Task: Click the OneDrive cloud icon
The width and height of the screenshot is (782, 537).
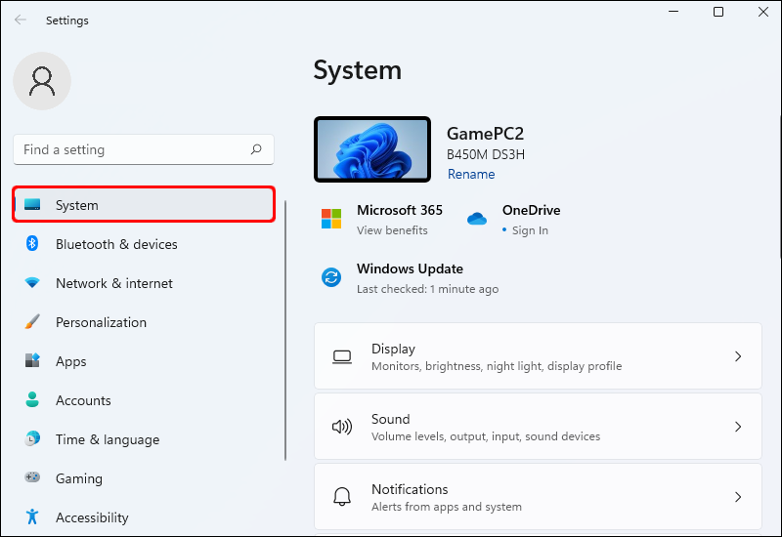Action: click(477, 219)
